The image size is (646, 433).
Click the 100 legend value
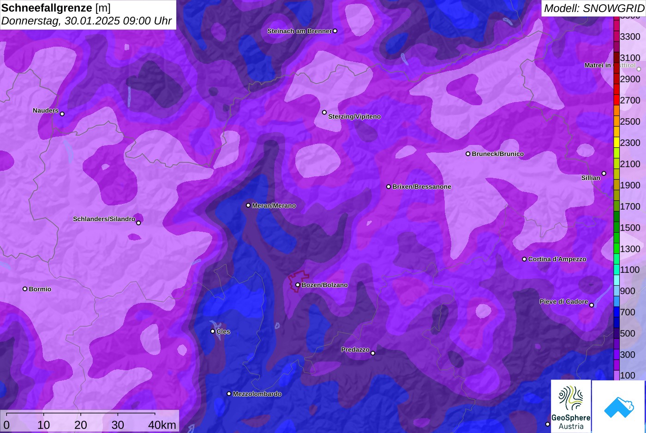coord(628,375)
